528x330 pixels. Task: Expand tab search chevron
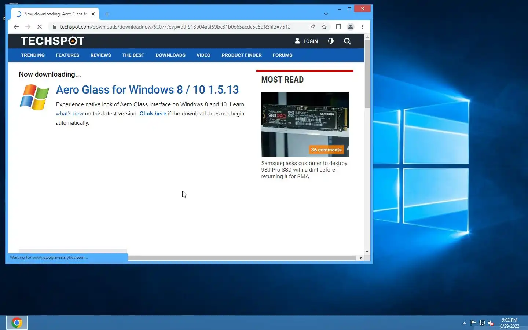(x=326, y=14)
